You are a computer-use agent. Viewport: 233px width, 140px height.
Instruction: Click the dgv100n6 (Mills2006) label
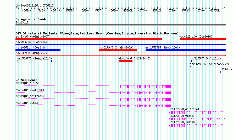coord(135,58)
